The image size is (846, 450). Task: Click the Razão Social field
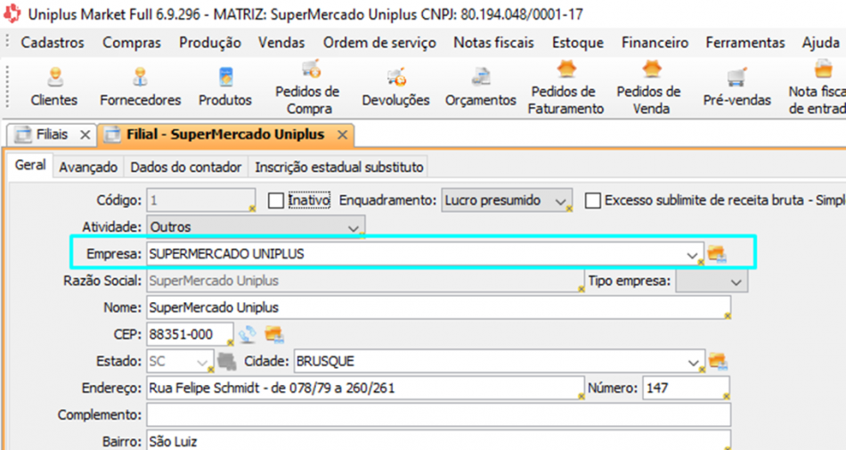pos(365,281)
